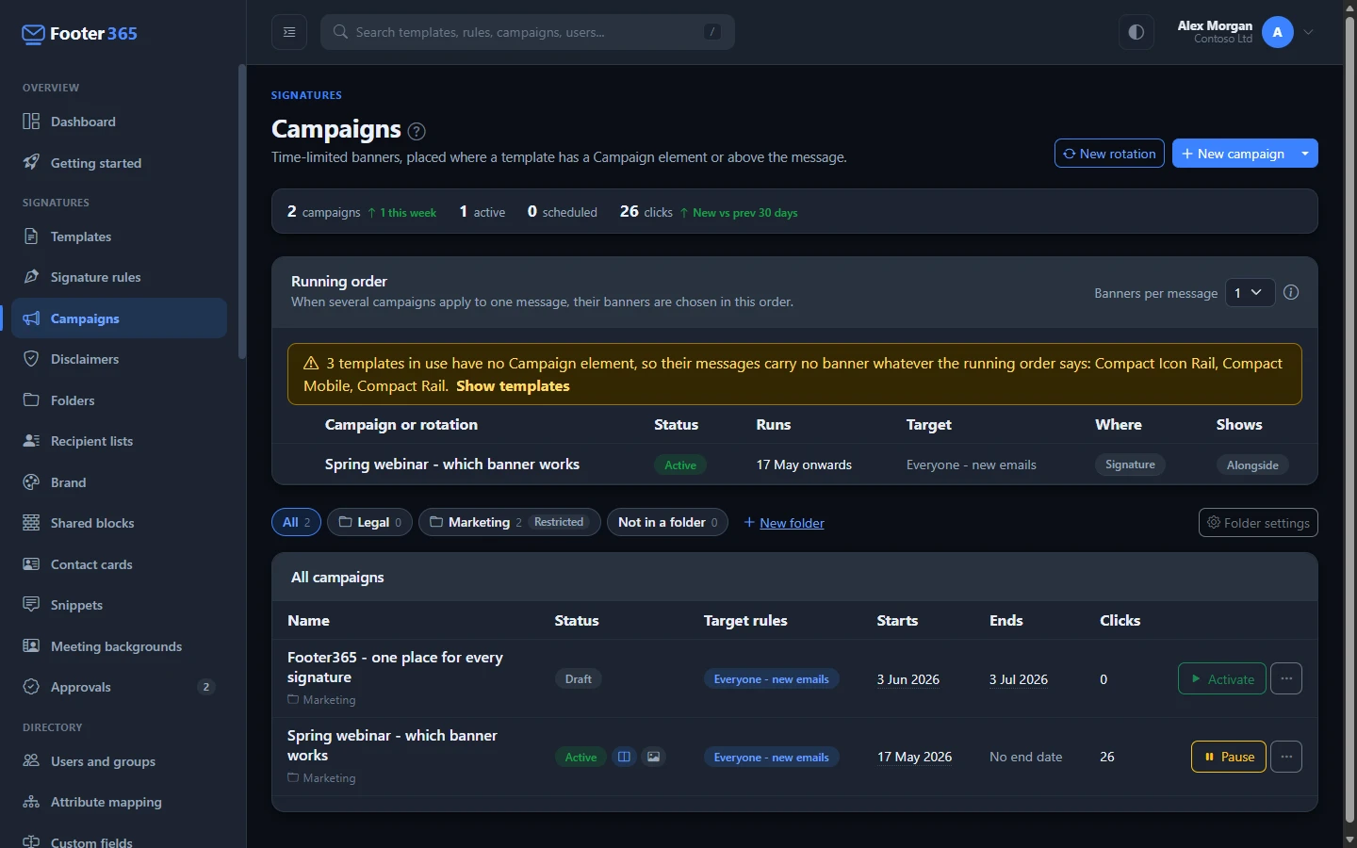Click the Footer 365 logo
Screen dimensions: 1357x848
pos(79,34)
